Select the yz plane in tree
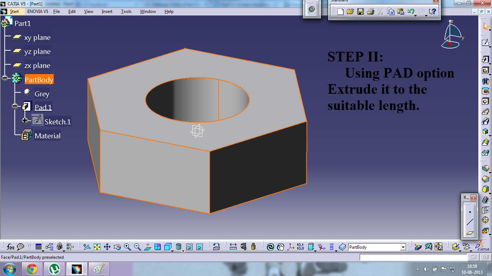This screenshot has height=276, width=492. (37, 51)
